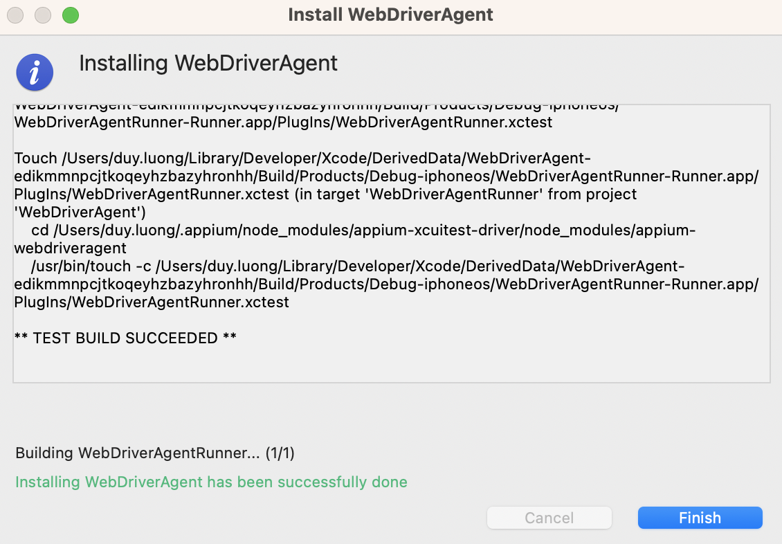Zoom the window with green button
Viewport: 782px width, 544px height.
(70, 15)
